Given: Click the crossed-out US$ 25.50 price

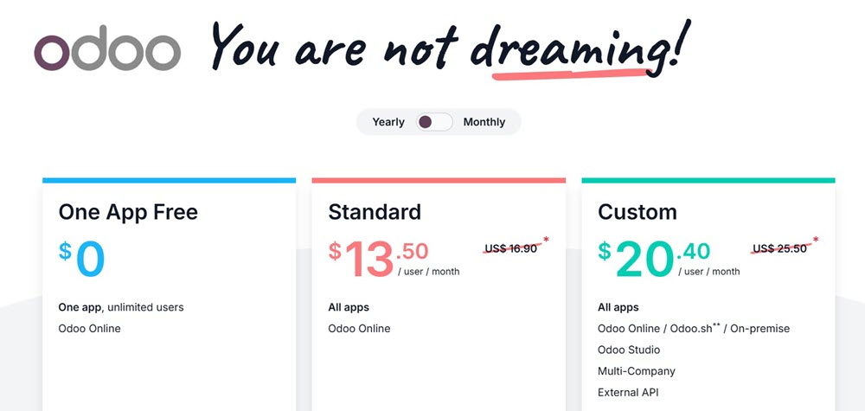Looking at the screenshot, I should [x=780, y=248].
